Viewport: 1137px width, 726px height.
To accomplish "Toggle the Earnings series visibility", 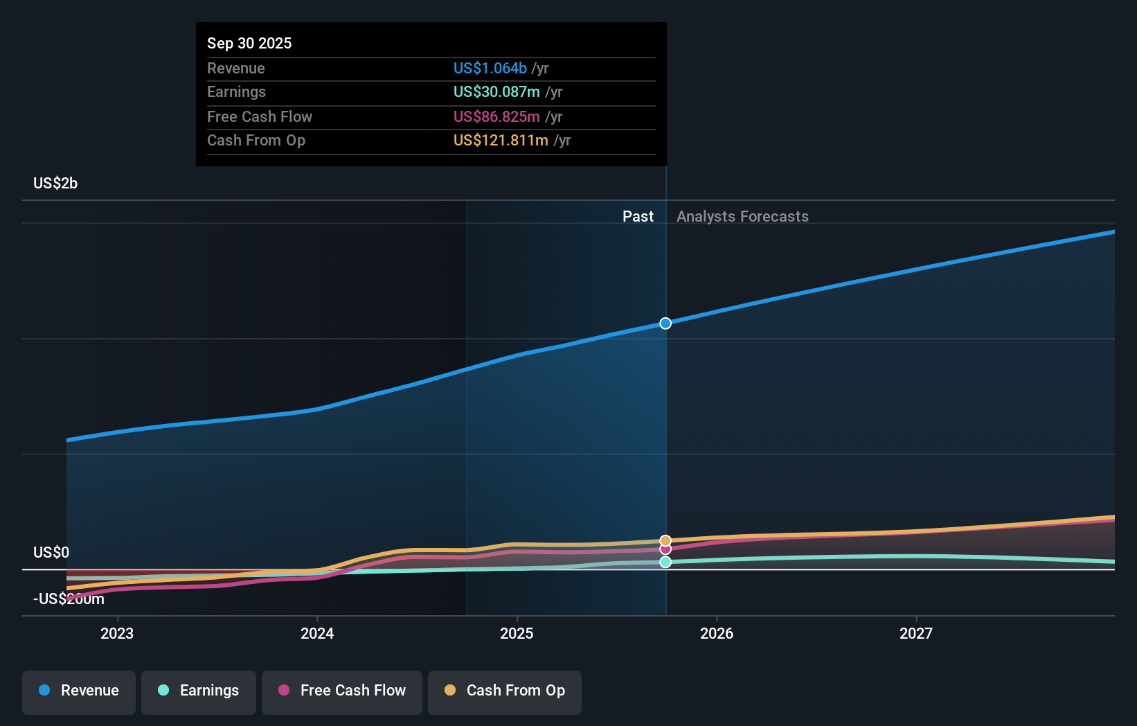I will (x=198, y=691).
